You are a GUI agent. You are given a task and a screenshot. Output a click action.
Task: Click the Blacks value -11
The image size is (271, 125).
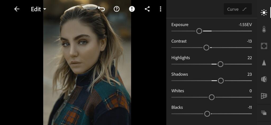point(250,108)
